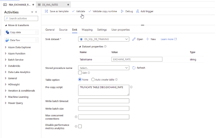The height and width of the screenshot is (138, 215).
Task: Select the Auto create table option
Action: [93, 80]
